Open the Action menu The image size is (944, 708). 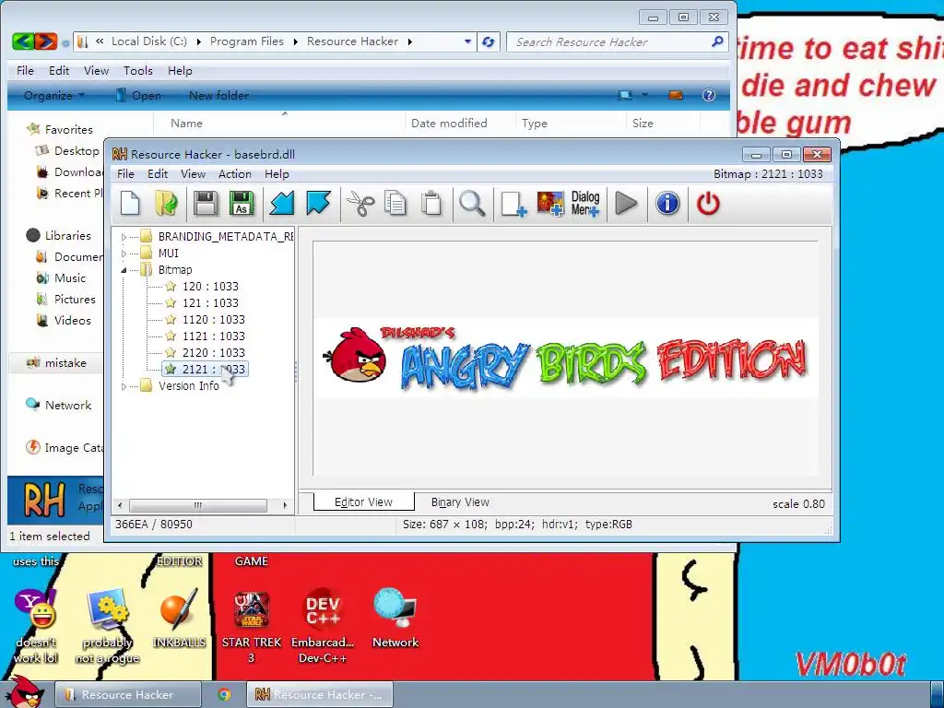click(235, 174)
